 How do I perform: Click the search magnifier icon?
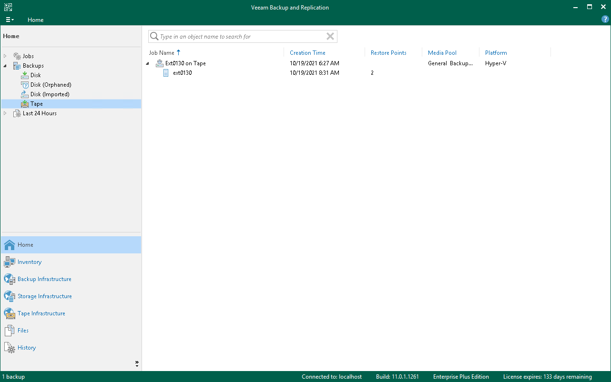click(x=154, y=37)
